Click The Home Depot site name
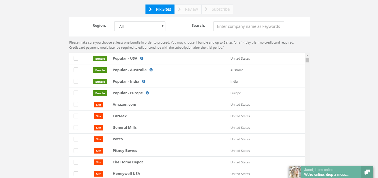The width and height of the screenshot is (378, 178). (x=128, y=162)
